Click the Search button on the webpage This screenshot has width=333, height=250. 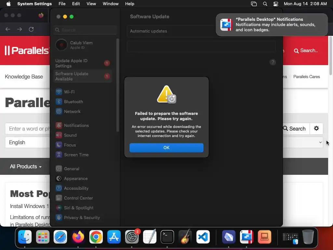coord(296,129)
